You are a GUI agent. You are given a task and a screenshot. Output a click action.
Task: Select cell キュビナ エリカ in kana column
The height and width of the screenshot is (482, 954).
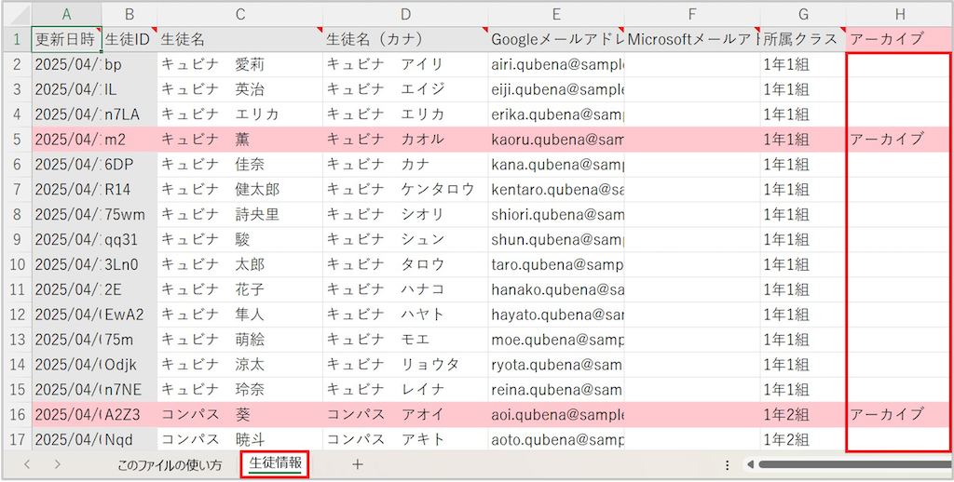(405, 114)
